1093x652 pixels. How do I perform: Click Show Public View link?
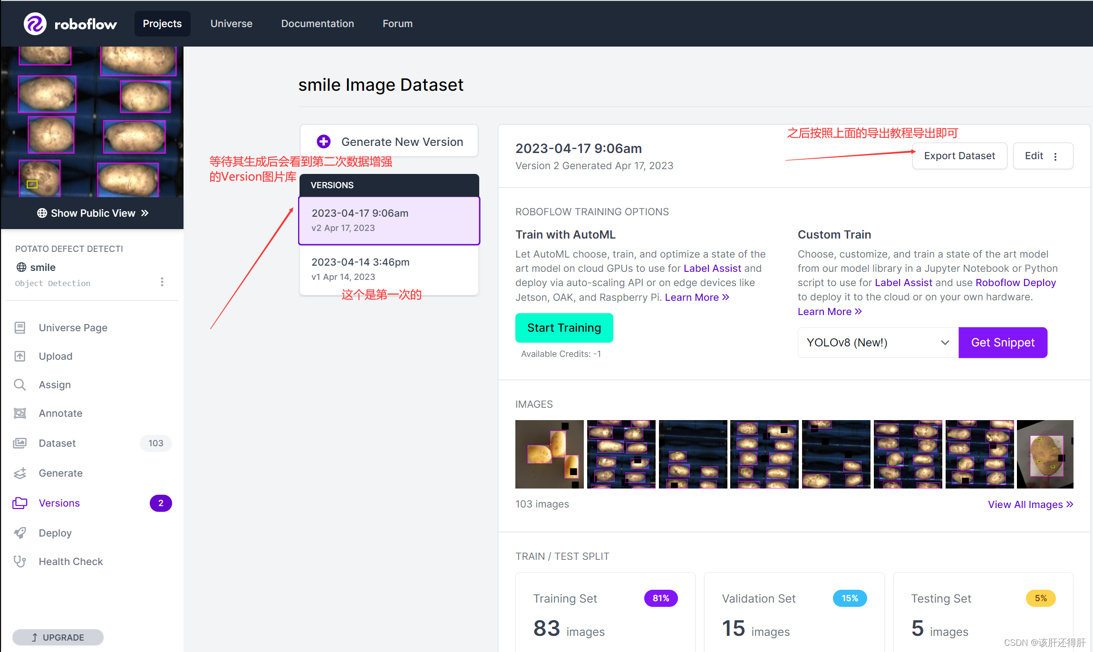(x=93, y=213)
